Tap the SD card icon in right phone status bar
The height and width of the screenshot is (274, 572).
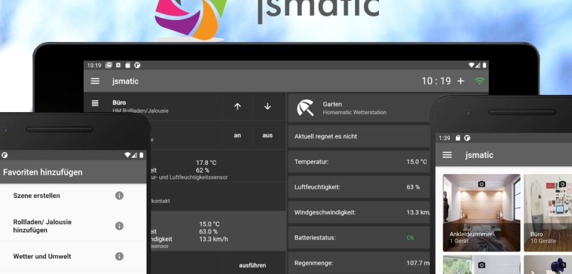[x=458, y=138]
